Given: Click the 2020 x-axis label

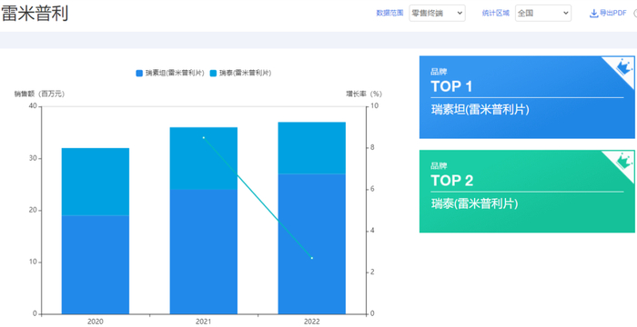Looking at the screenshot, I should [x=96, y=322].
